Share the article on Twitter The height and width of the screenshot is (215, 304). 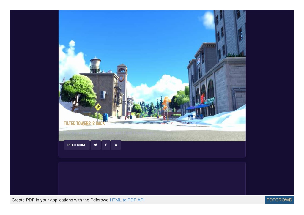(96, 145)
